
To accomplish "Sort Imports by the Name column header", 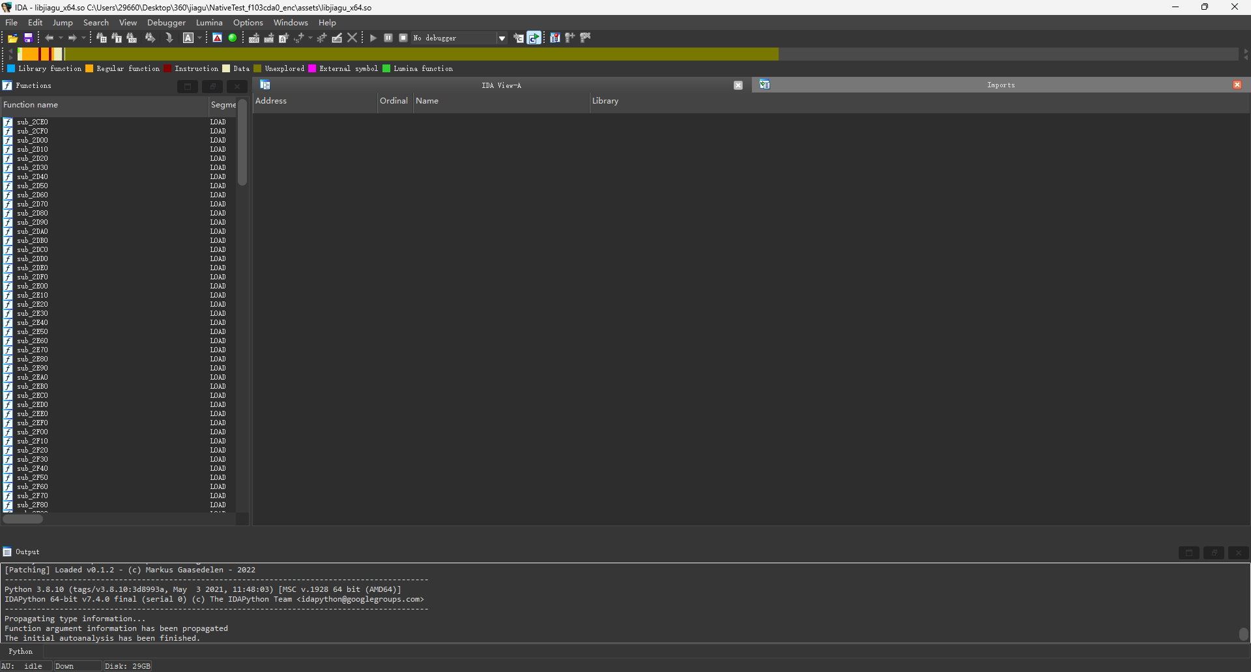I will tap(501, 101).
